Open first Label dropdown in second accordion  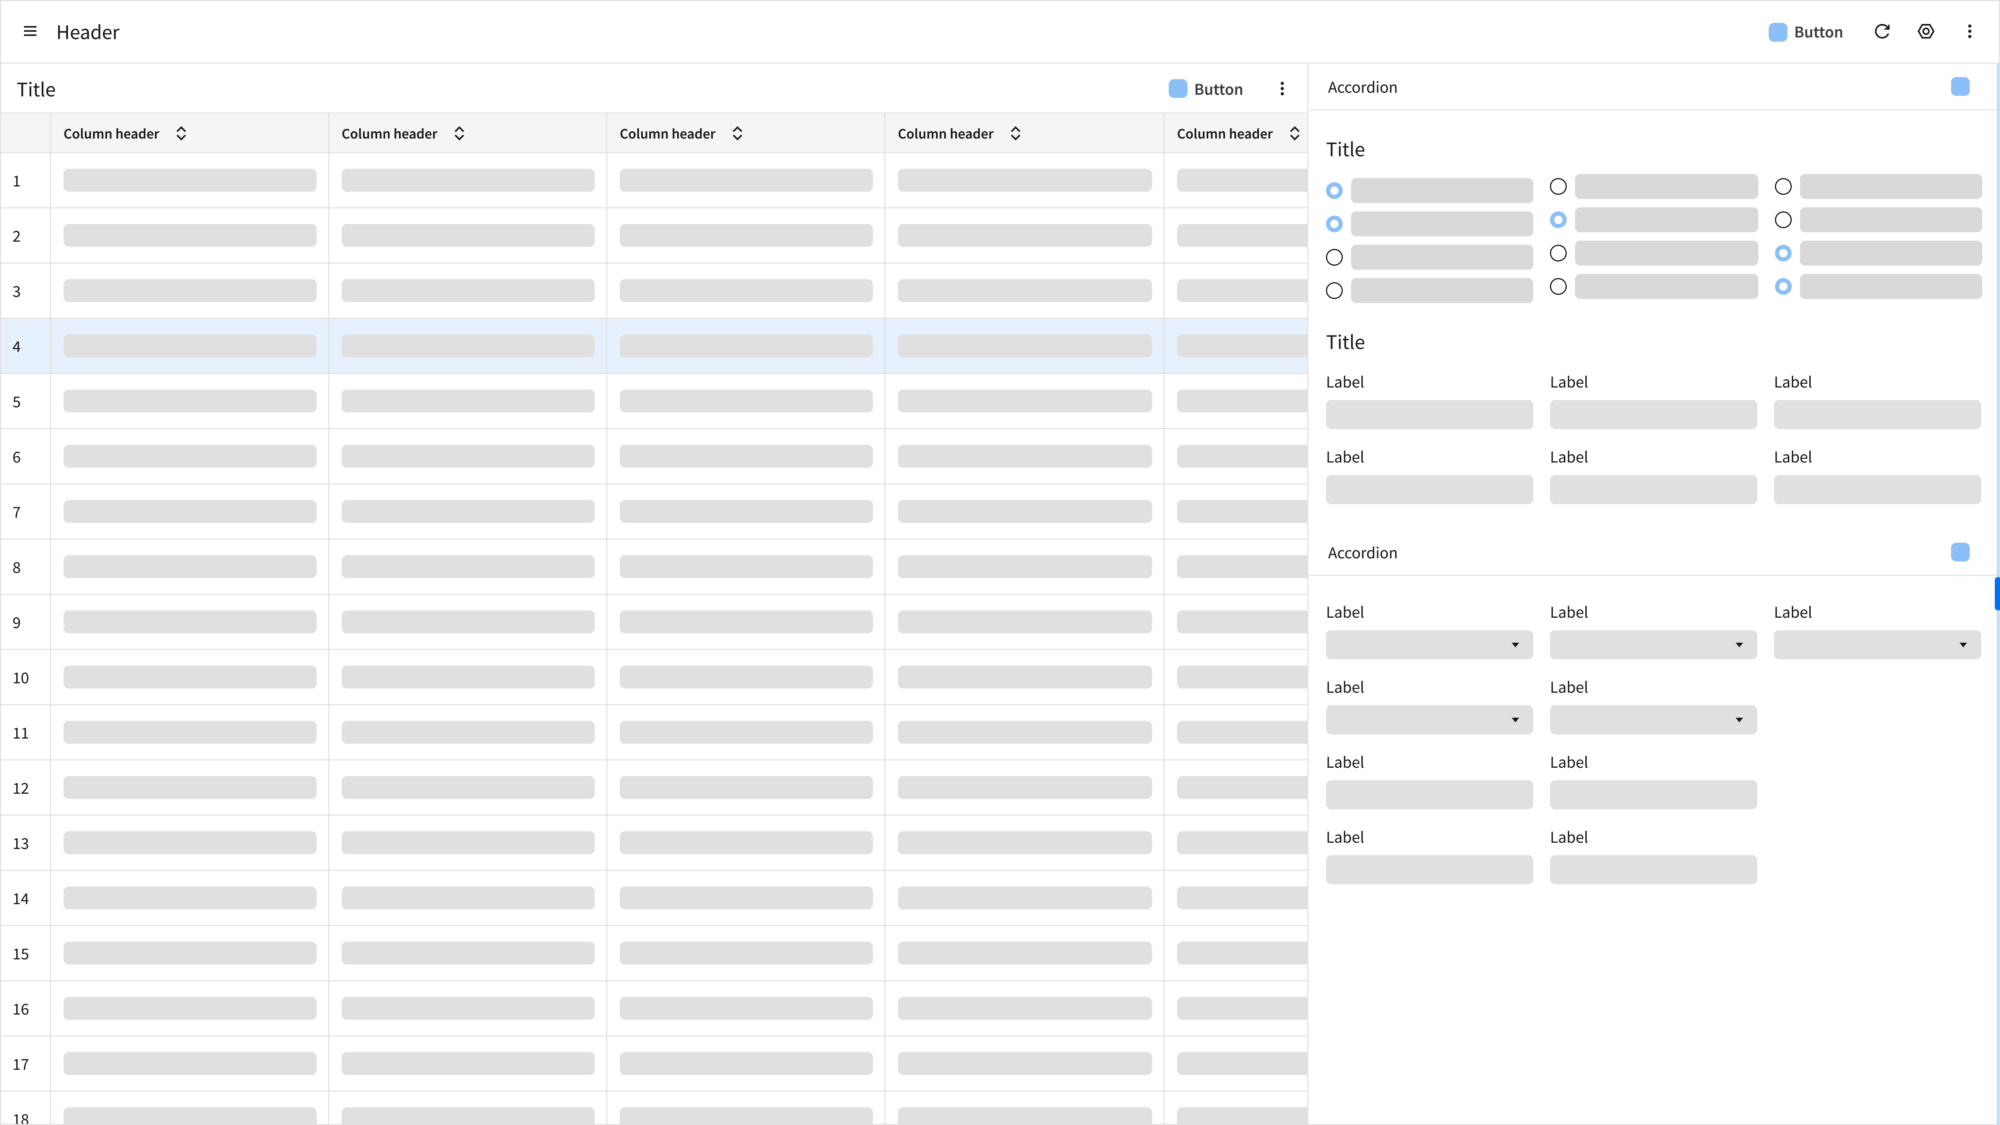pyautogui.click(x=1428, y=645)
